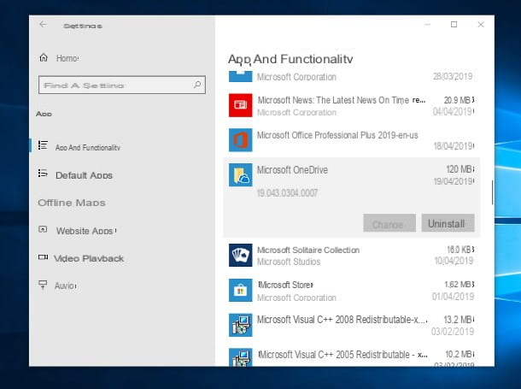
Task: Open Website Apps section
Action: click(85, 231)
